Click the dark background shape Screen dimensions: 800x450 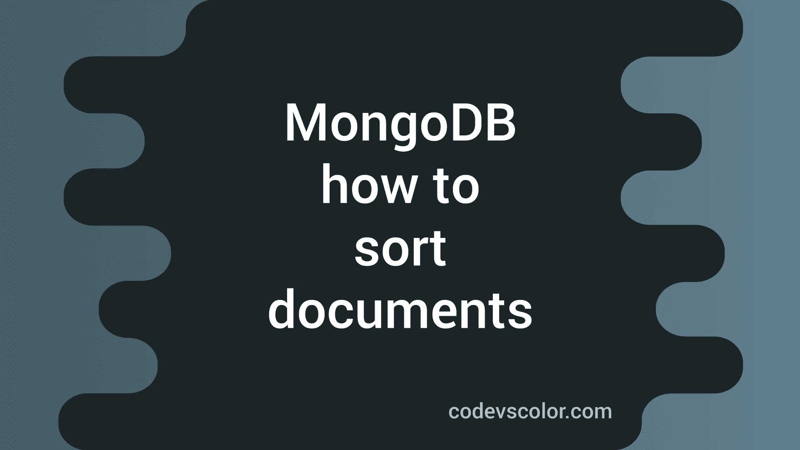click(400, 225)
